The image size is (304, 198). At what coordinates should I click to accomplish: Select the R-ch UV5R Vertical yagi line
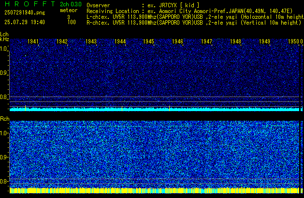tap(194, 23)
